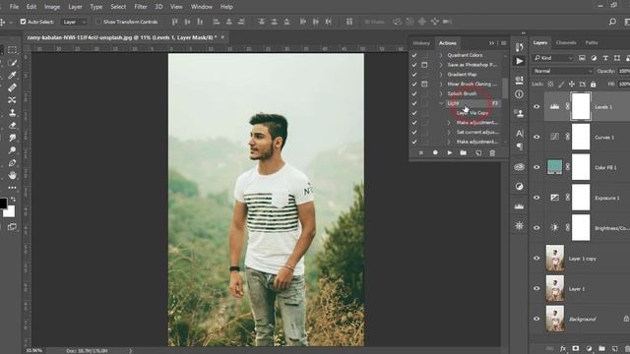Image resolution: width=630 pixels, height=354 pixels.
Task: Add layer style with fx button
Action: 563,349
